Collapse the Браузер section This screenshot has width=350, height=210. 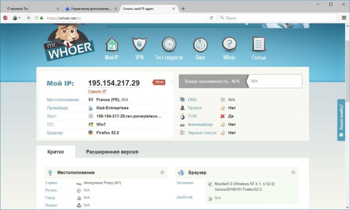click(293, 172)
